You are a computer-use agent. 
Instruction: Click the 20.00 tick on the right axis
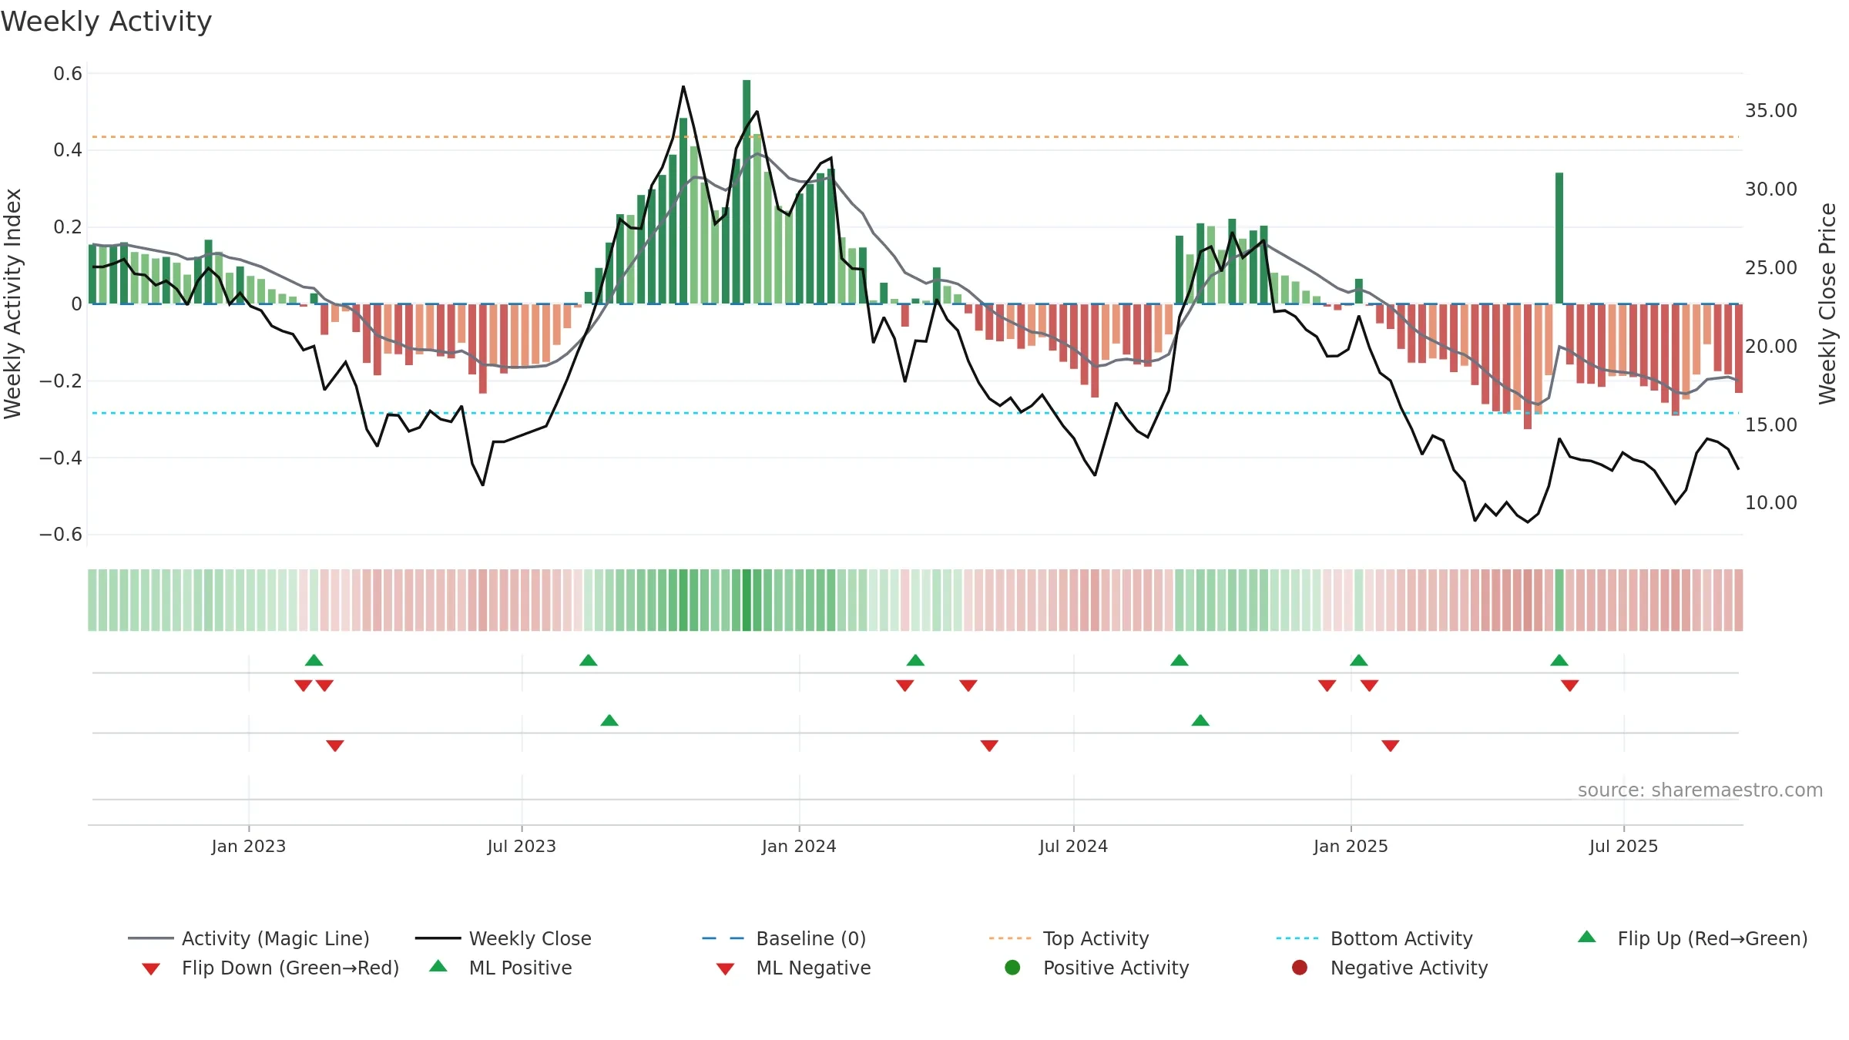[1771, 347]
